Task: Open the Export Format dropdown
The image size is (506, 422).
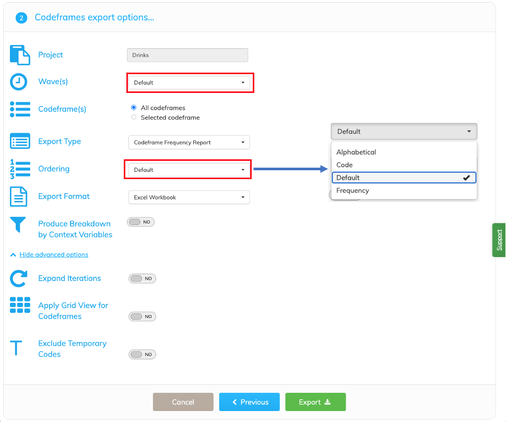Action: (189, 197)
